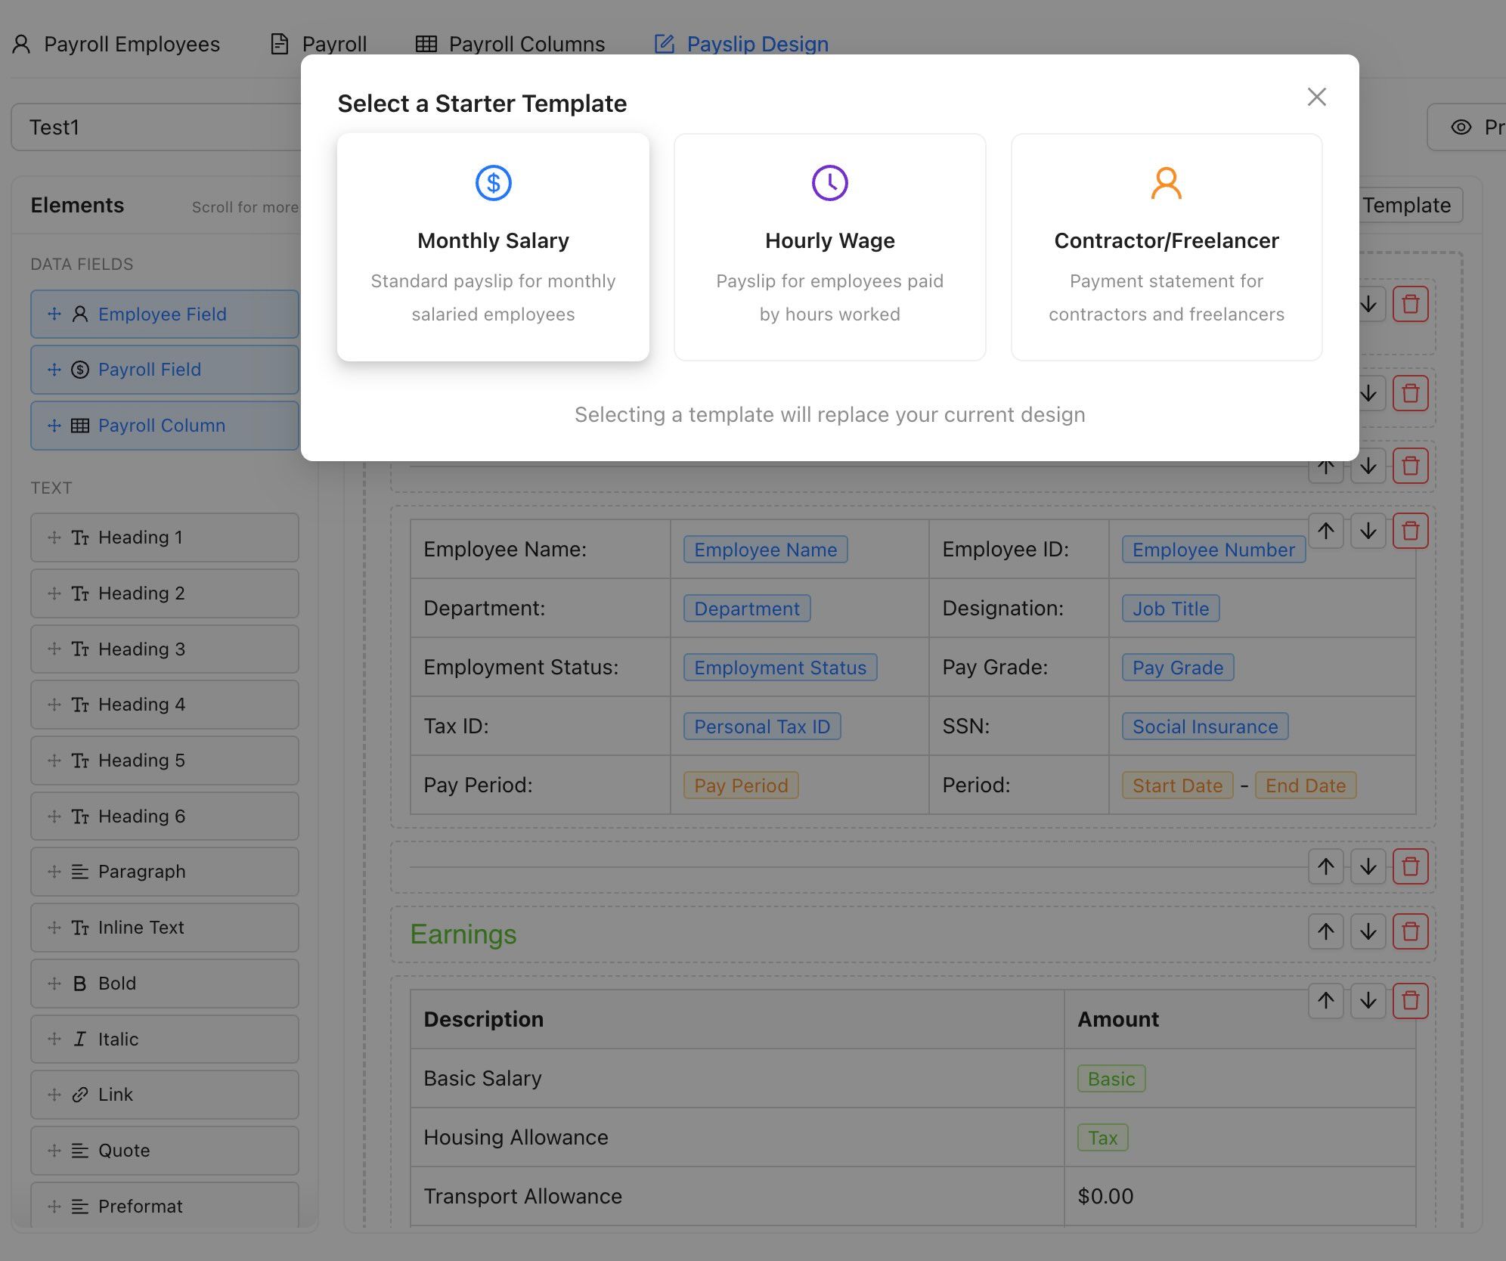1506x1261 pixels.
Task: Go to the Payroll tab
Action: [318, 44]
